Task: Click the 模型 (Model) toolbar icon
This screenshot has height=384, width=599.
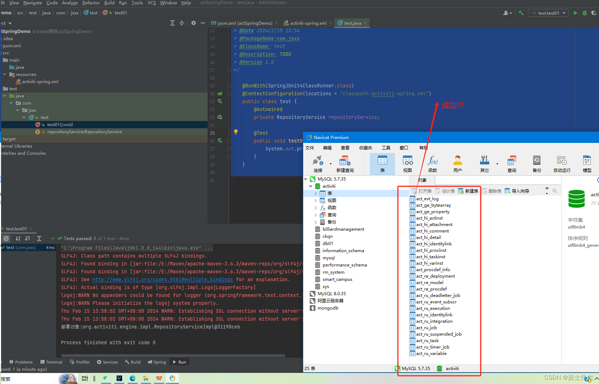Action: click(587, 164)
